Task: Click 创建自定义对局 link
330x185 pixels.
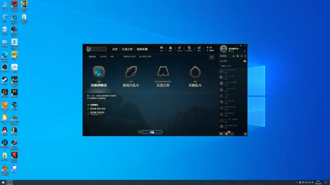Action: point(130,56)
